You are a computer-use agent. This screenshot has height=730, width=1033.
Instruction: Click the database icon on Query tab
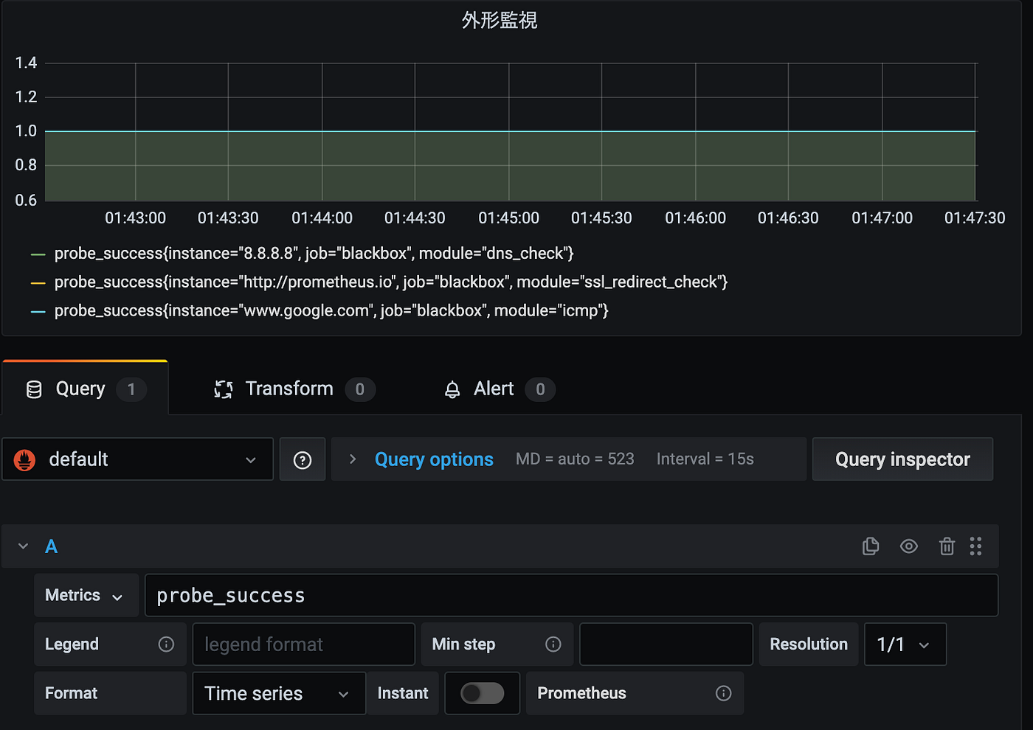[34, 389]
